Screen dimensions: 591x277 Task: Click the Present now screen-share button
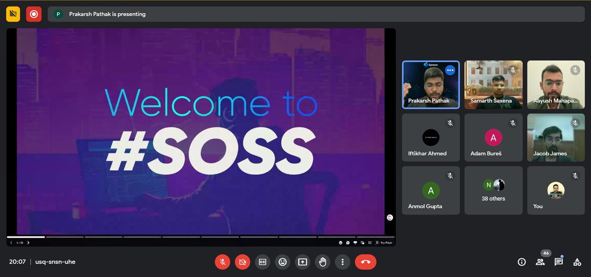coord(302,262)
